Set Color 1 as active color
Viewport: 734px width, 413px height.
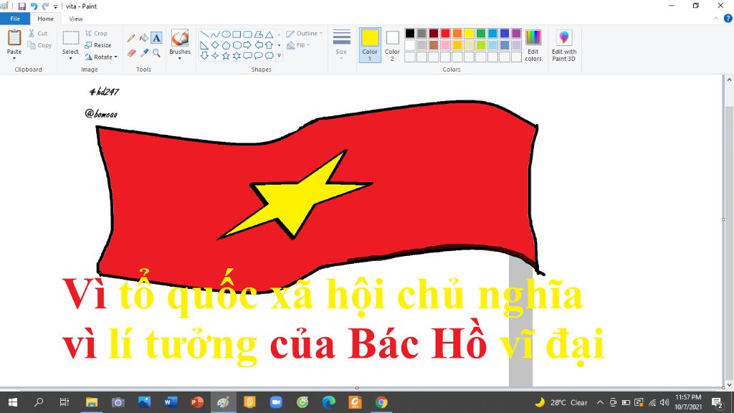[370, 45]
